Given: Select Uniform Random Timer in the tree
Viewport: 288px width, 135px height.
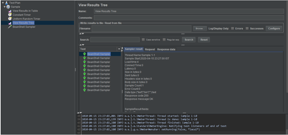Looking at the screenshot, I should coord(26,19).
